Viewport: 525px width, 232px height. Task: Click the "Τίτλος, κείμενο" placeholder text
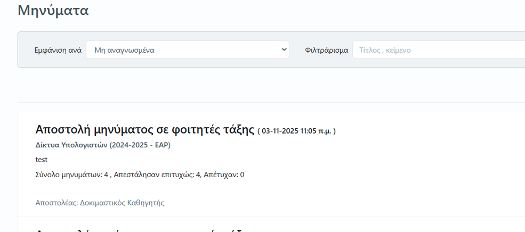click(385, 50)
